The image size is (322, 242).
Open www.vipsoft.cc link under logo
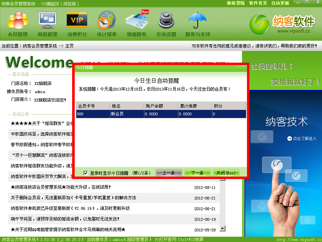click(x=294, y=31)
